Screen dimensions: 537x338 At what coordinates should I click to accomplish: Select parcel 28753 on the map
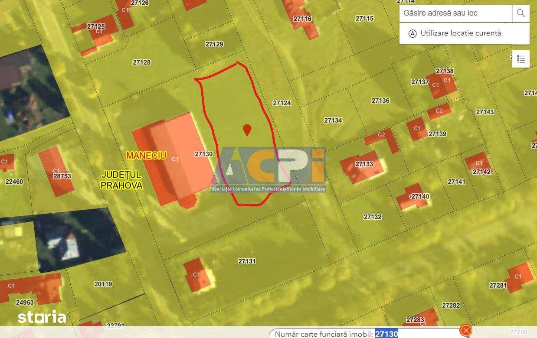click(62, 176)
